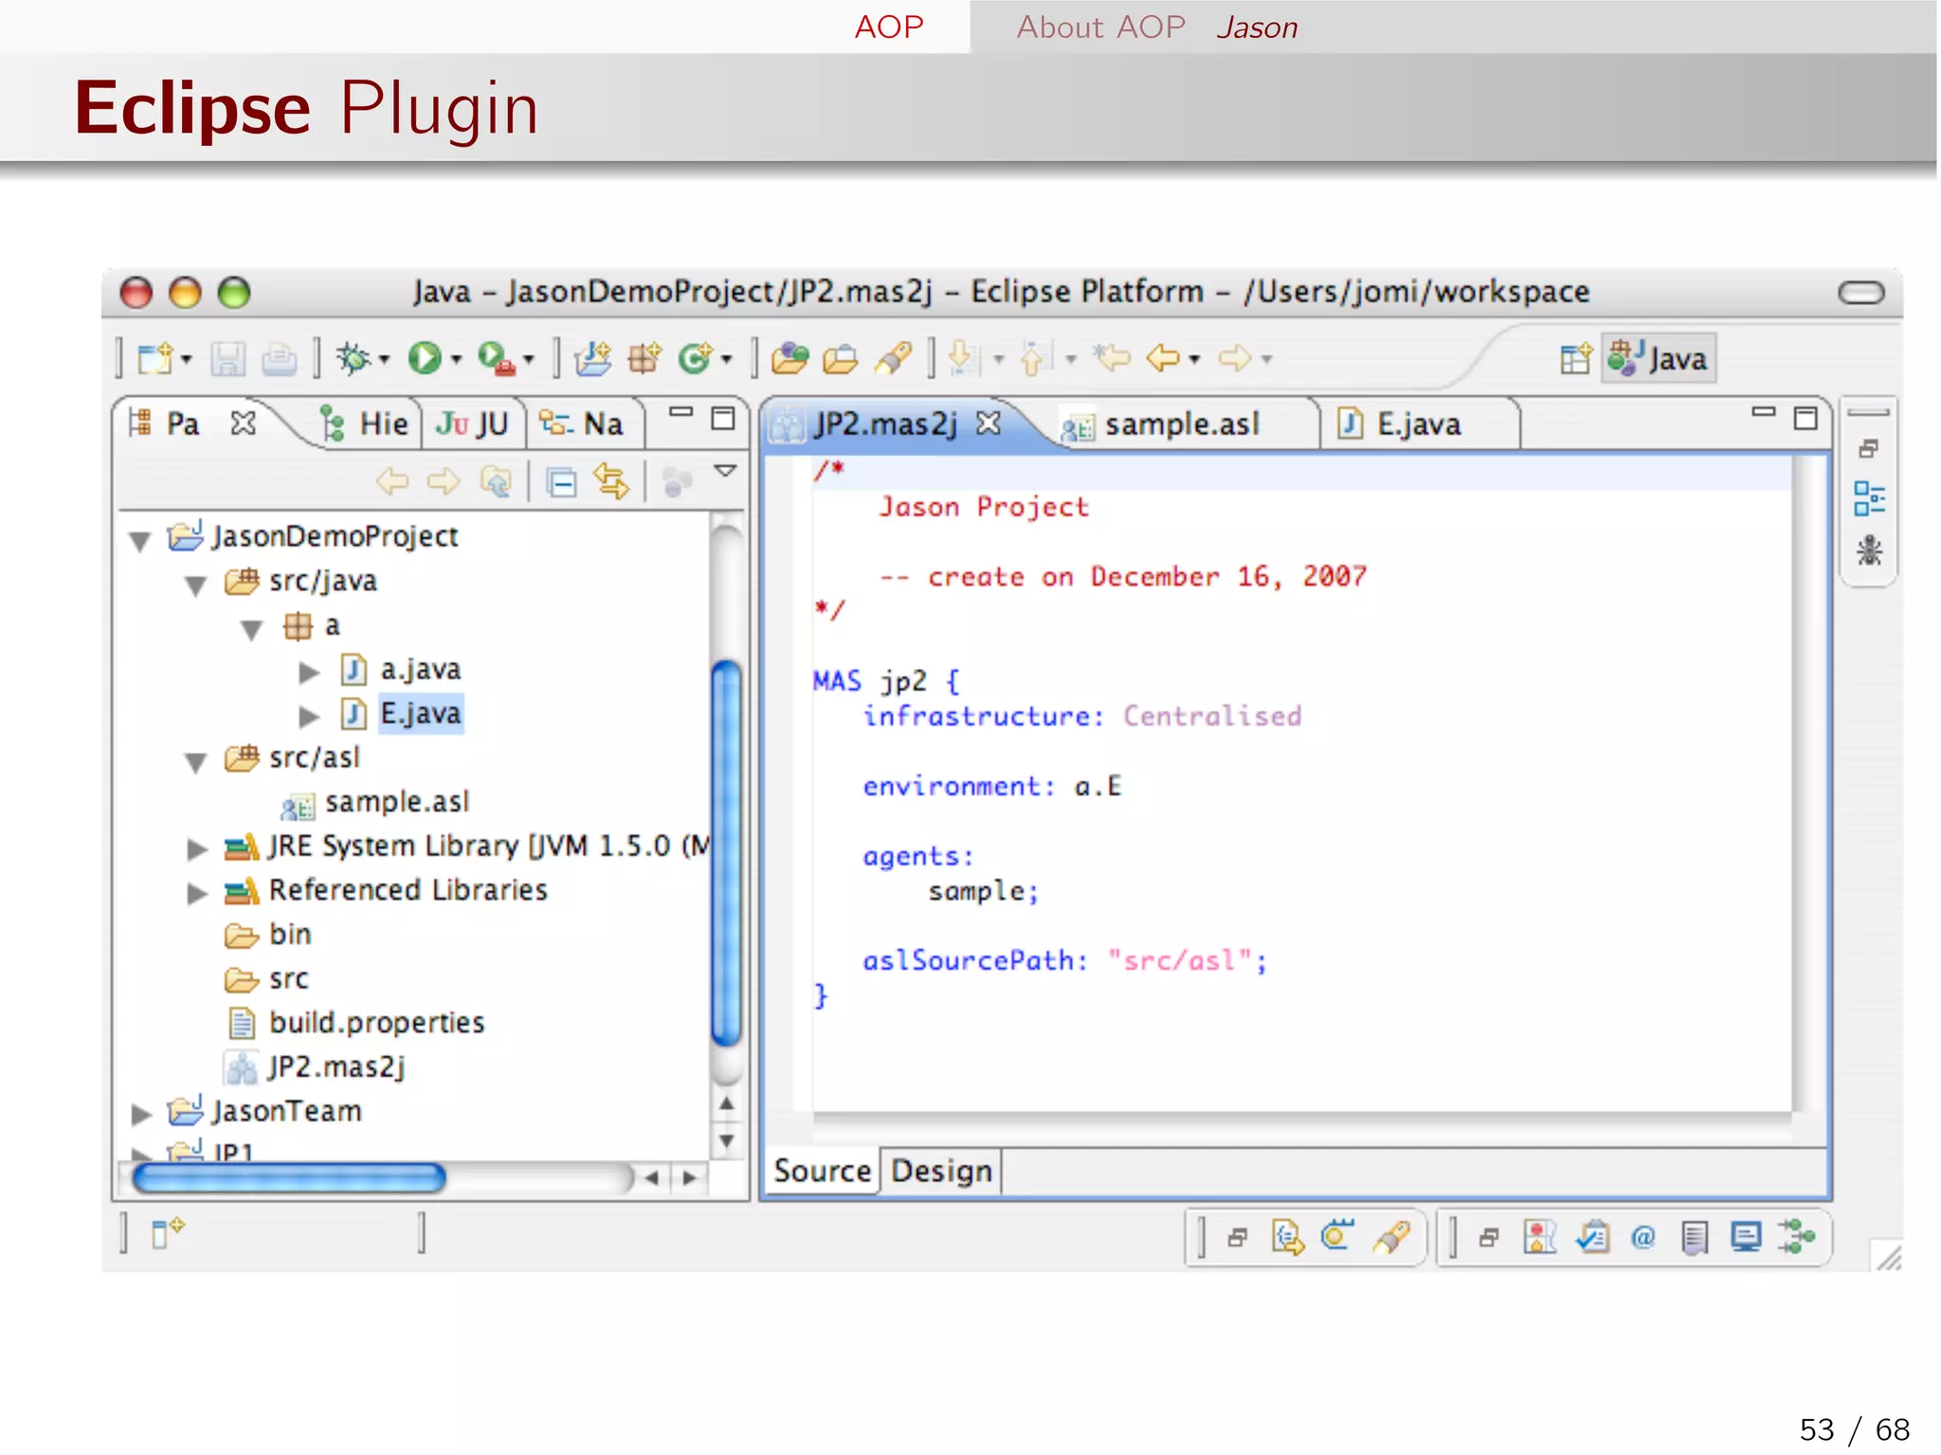Viewport: 1941px width, 1455px height.
Task: Click the Java perspective button
Action: pos(1660,359)
